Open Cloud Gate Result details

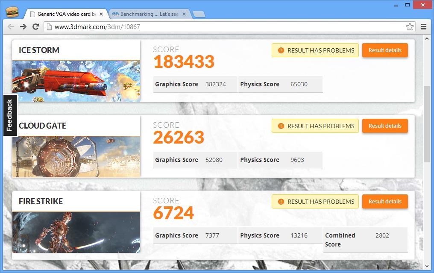coord(385,126)
